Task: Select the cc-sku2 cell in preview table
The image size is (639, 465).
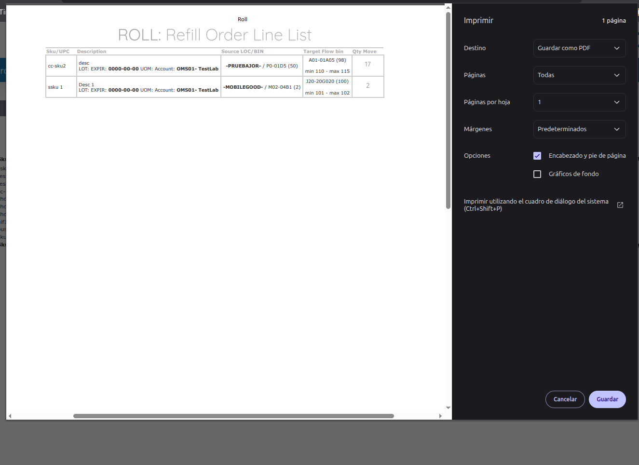Action: click(57, 66)
